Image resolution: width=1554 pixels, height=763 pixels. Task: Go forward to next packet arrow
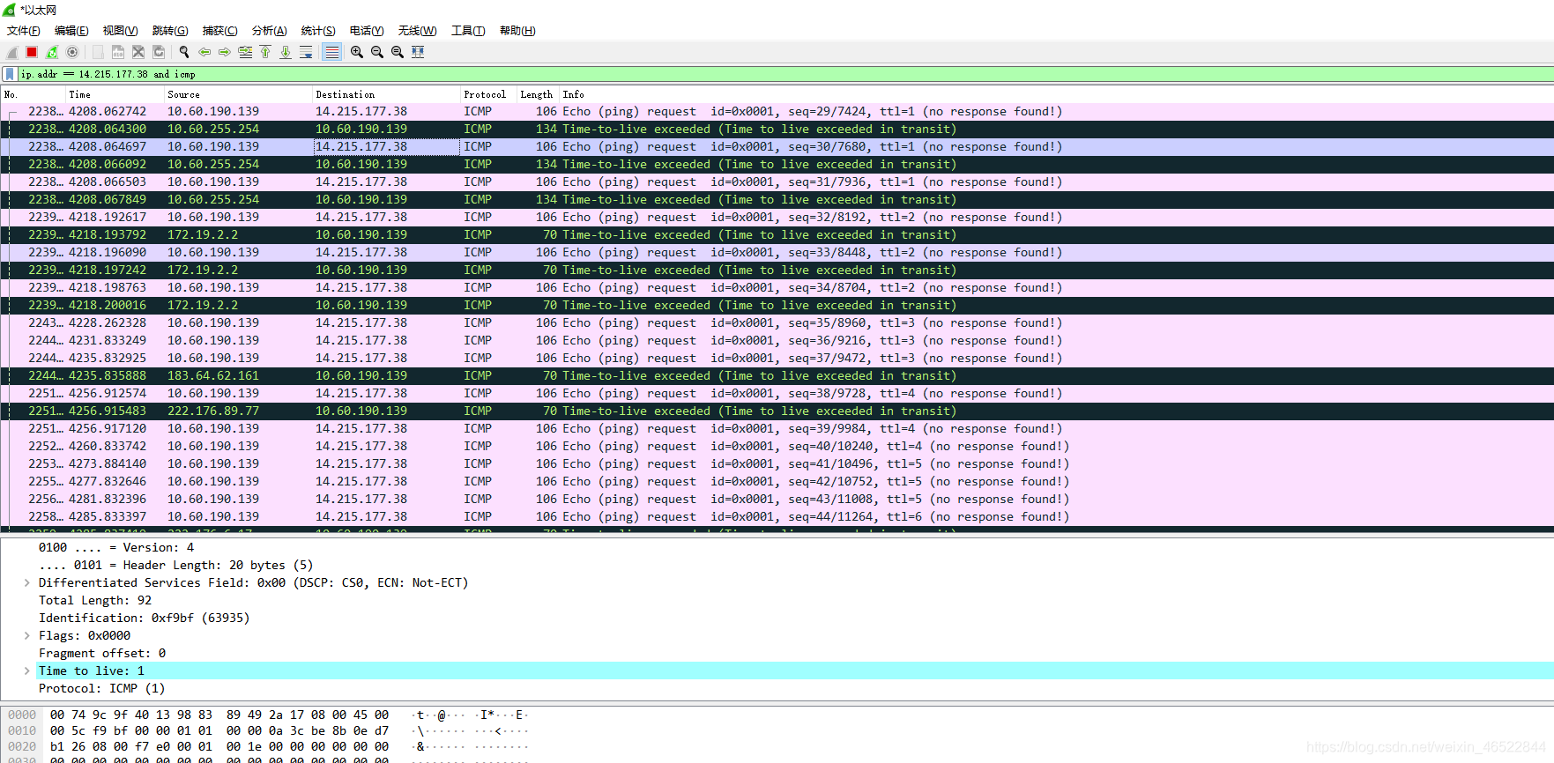[x=225, y=52]
